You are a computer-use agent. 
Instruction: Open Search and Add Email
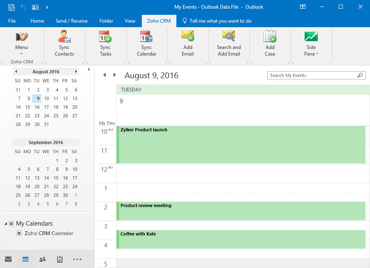[x=229, y=37]
